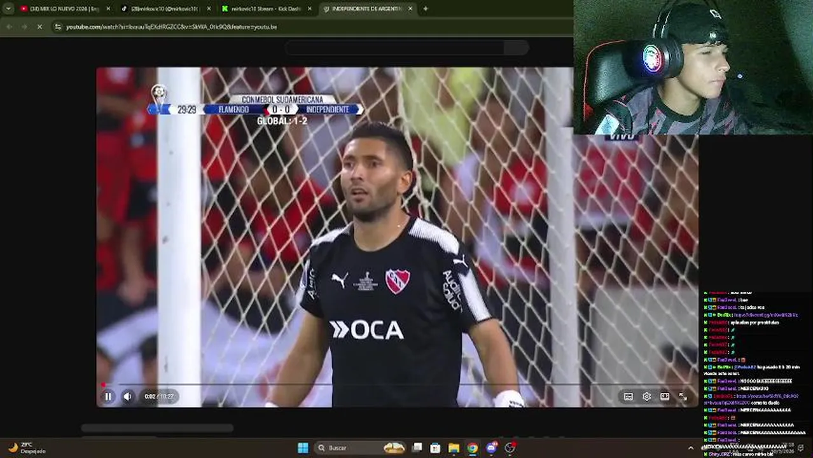Show hidden system tray icons
Viewport: 813px width, 458px height.
click(x=691, y=448)
